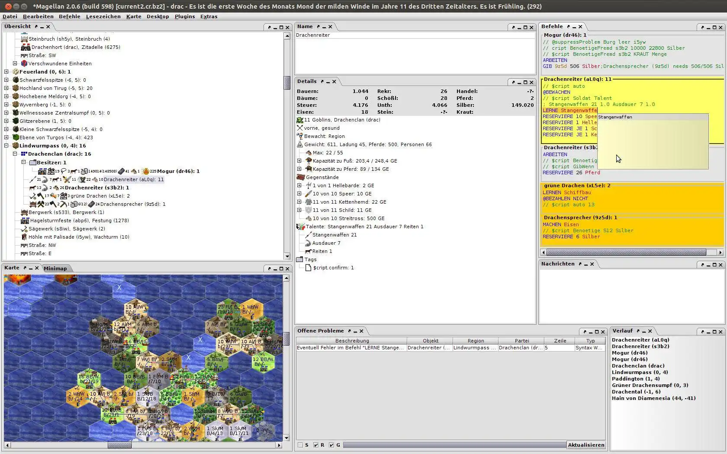Screen dimensions: 727x454
Task: Click the Hellebarde item icon in Details
Action: (x=309, y=185)
